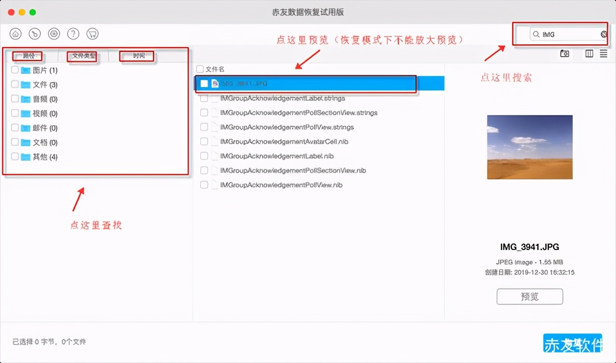Expand the 邮件 (0) folder

[x=14, y=128]
